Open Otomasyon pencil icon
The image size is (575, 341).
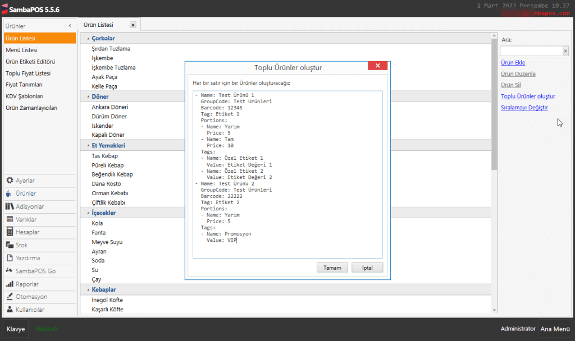pos(10,297)
